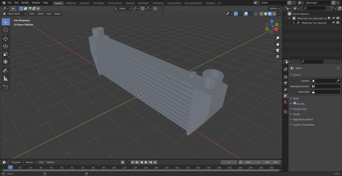This screenshot has width=342, height=176.
Task: Expand the Keying Sets panel
Action: 300,109
